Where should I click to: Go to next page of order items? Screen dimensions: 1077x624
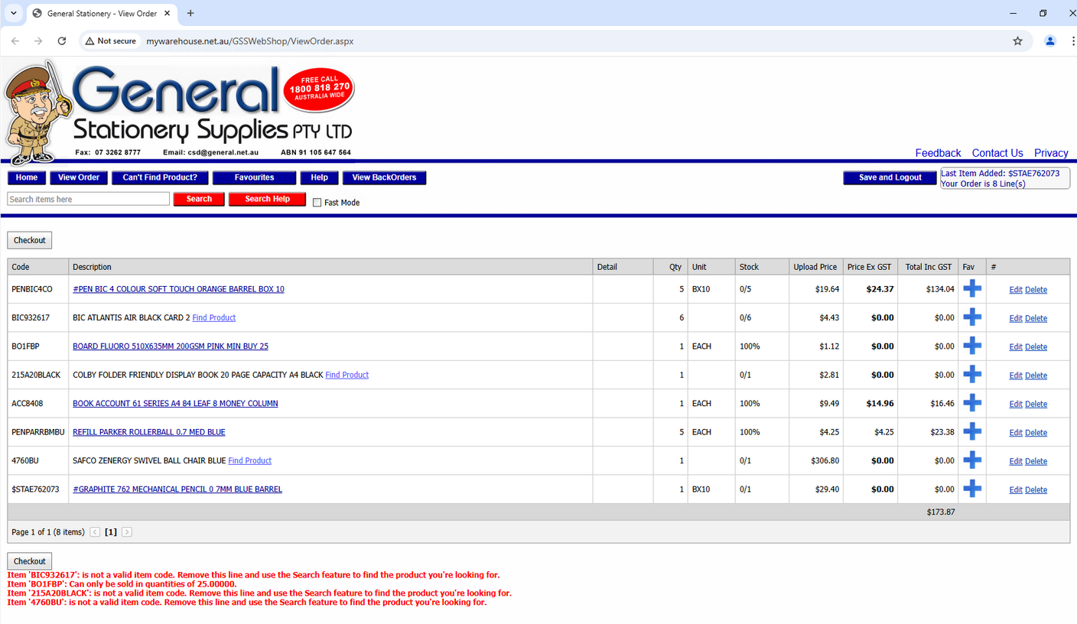pos(127,532)
